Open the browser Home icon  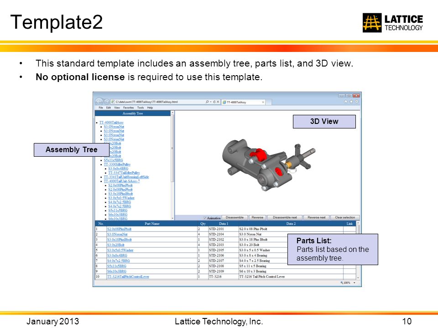[x=346, y=102]
